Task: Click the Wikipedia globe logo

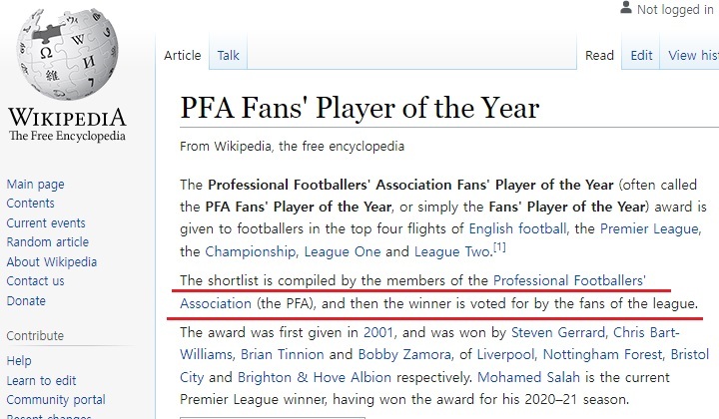Action: pos(67,55)
